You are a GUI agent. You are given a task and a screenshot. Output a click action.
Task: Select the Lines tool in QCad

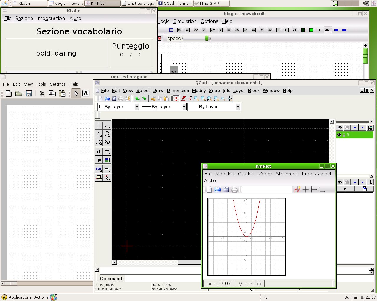coord(107,126)
